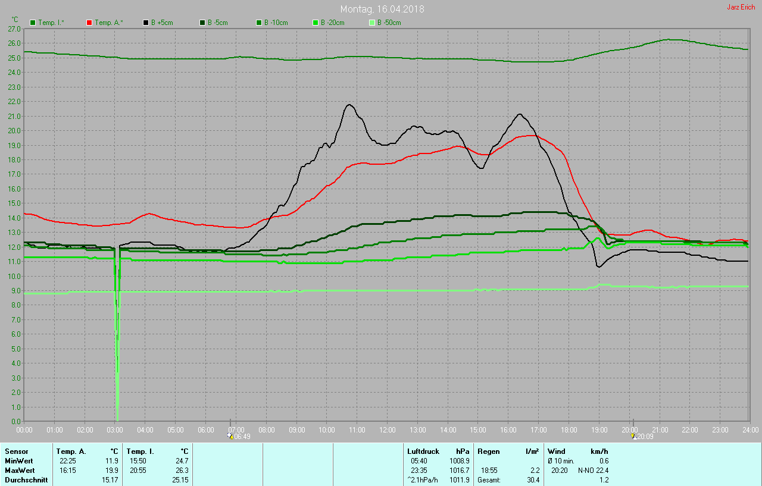Click the 'Temp. A.' column header in the table
The height and width of the screenshot is (486, 762).
[x=71, y=451]
